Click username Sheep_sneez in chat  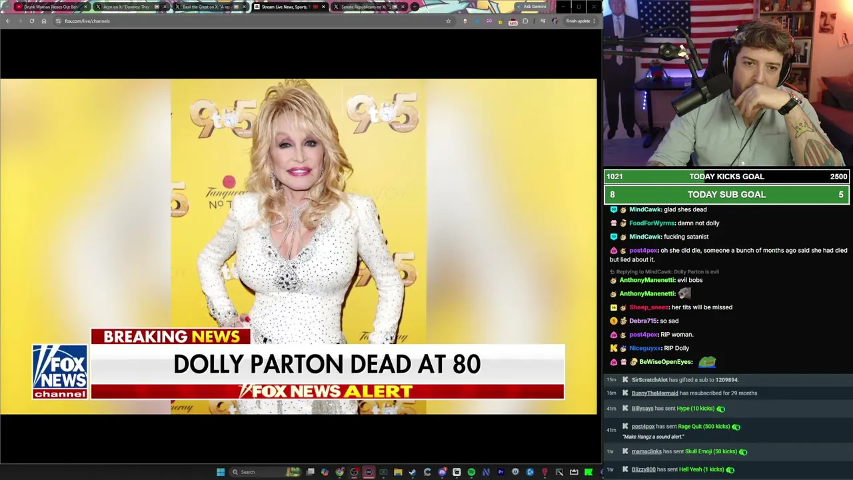648,307
